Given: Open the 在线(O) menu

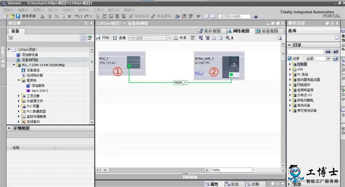Looking at the screenshot, I should pyautogui.click(x=68, y=10).
